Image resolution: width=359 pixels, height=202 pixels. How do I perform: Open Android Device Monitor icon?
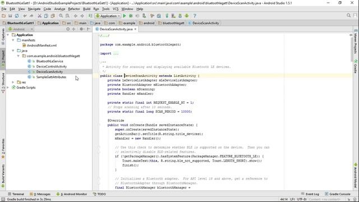[x=187, y=16]
